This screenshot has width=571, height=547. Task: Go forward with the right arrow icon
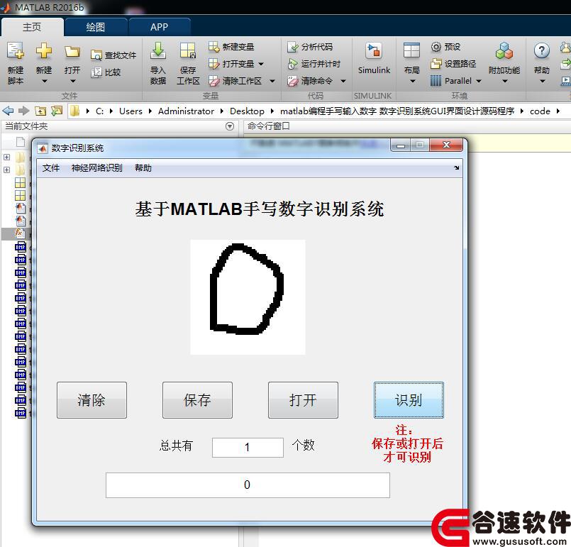pyautogui.click(x=23, y=111)
